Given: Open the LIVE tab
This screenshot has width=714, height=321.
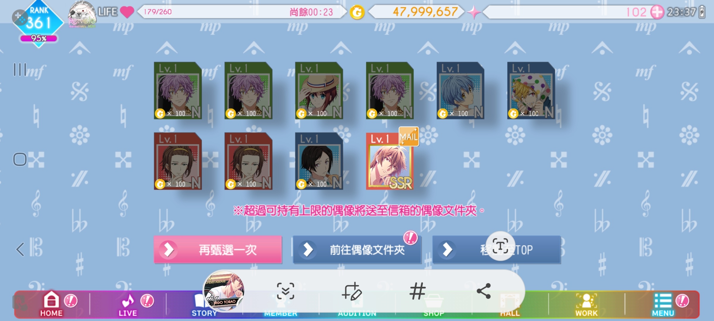Looking at the screenshot, I should pyautogui.click(x=128, y=304).
